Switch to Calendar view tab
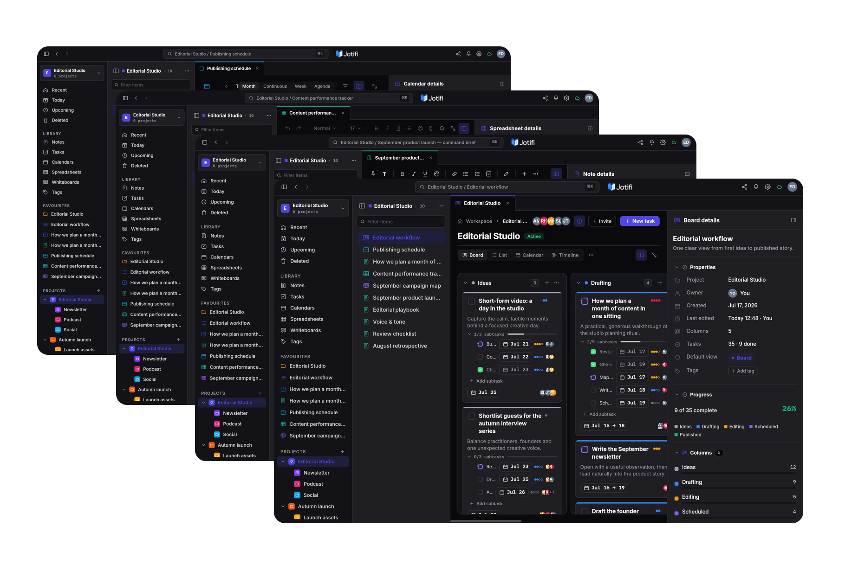Viewport: 845px width, 565px height. [529, 255]
